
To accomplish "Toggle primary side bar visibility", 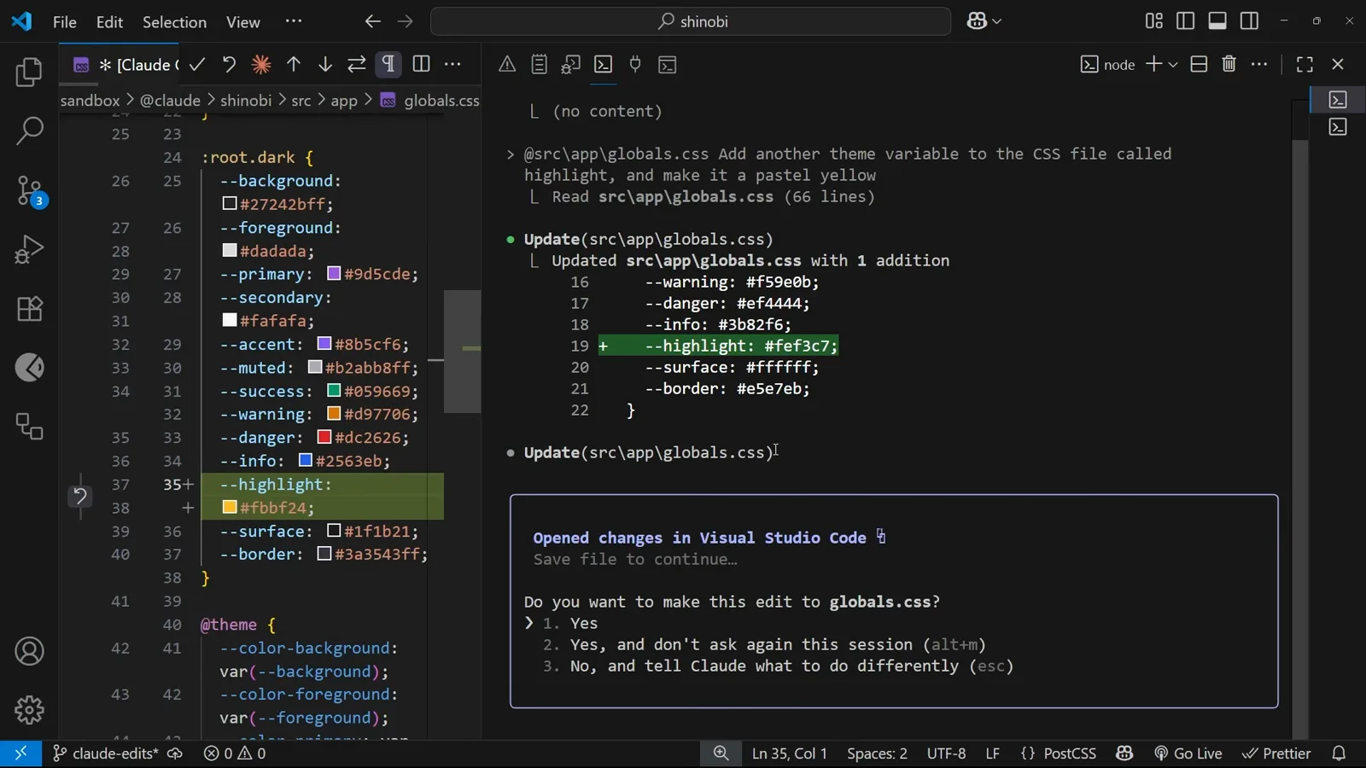I will tap(1186, 20).
